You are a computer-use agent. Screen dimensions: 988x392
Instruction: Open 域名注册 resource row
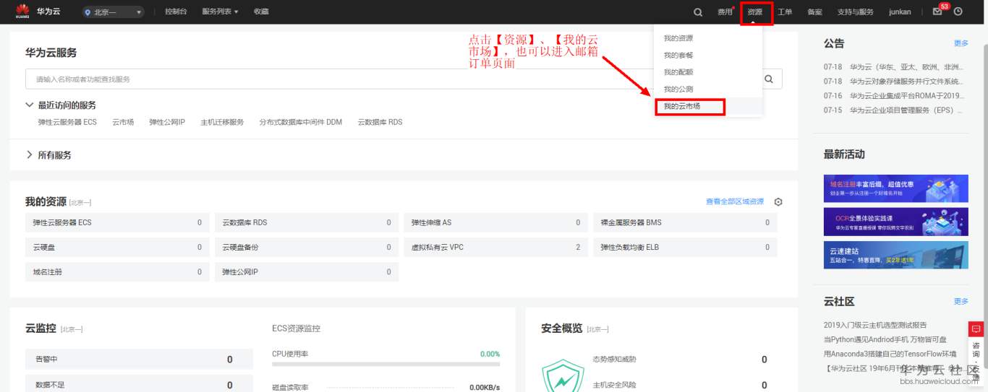tap(117, 272)
